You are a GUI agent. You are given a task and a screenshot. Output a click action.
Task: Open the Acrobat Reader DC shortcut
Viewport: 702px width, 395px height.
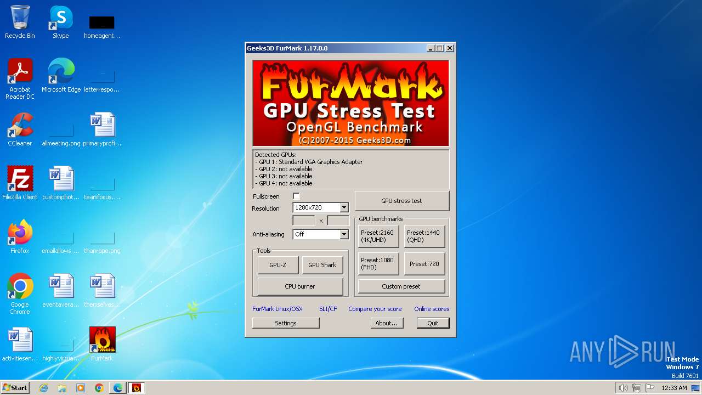[20, 79]
